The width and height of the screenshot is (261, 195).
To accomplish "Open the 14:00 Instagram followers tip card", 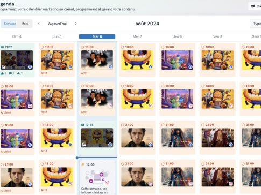I will pyautogui.click(x=97, y=177).
